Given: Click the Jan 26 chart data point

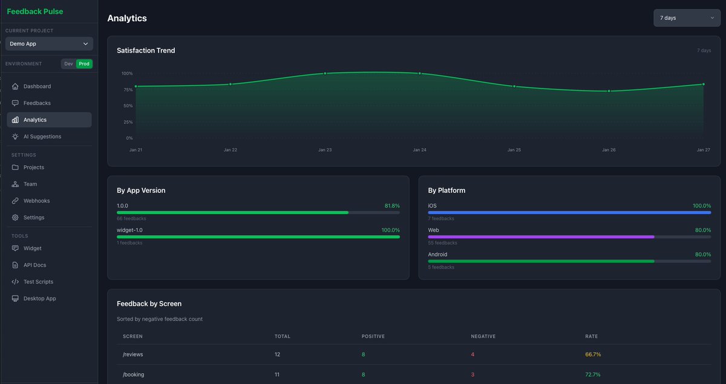Looking at the screenshot, I should [x=609, y=91].
